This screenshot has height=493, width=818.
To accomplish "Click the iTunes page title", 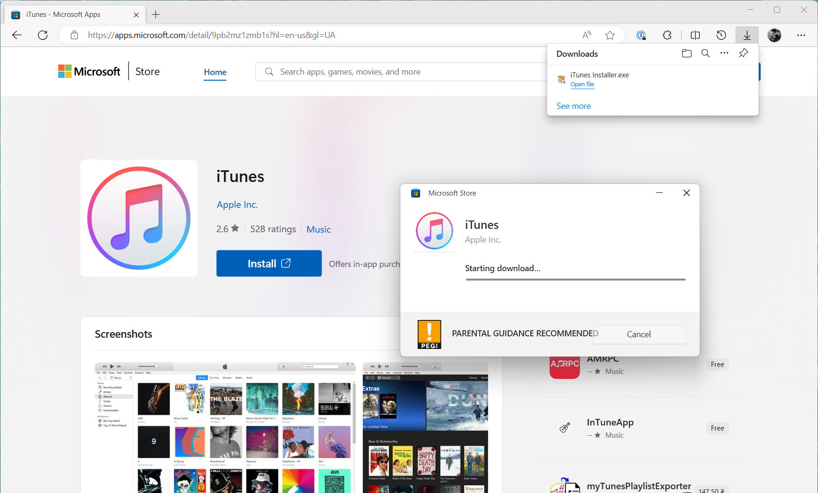I will click(240, 177).
